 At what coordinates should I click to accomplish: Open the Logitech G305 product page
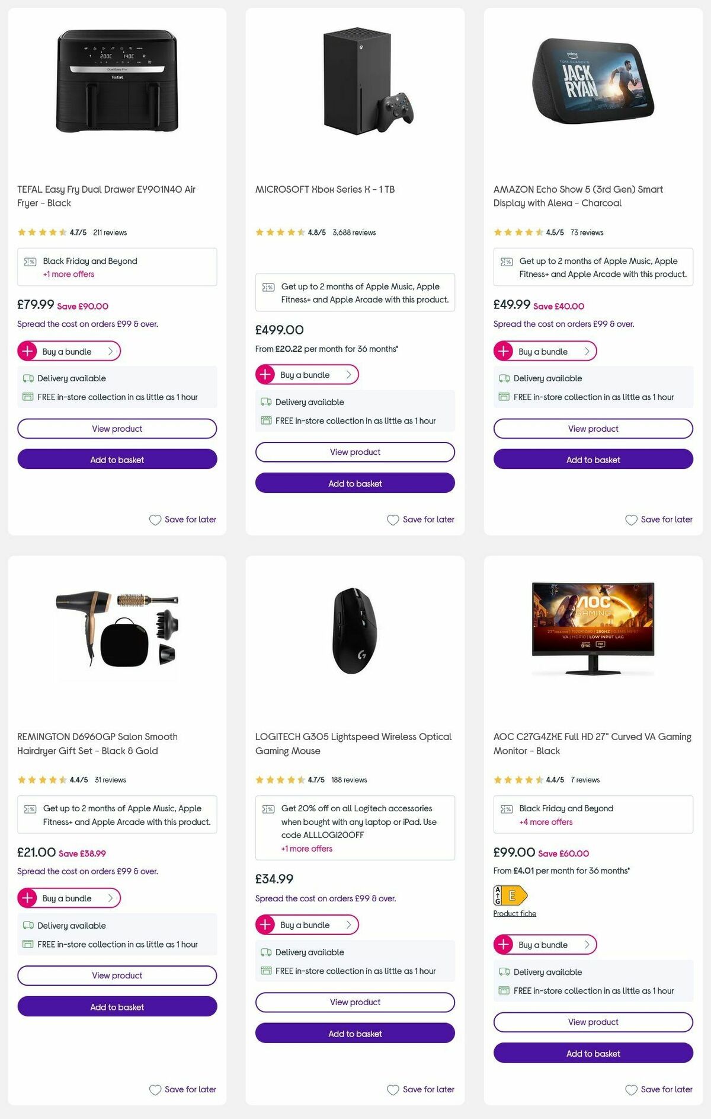pos(355,1002)
